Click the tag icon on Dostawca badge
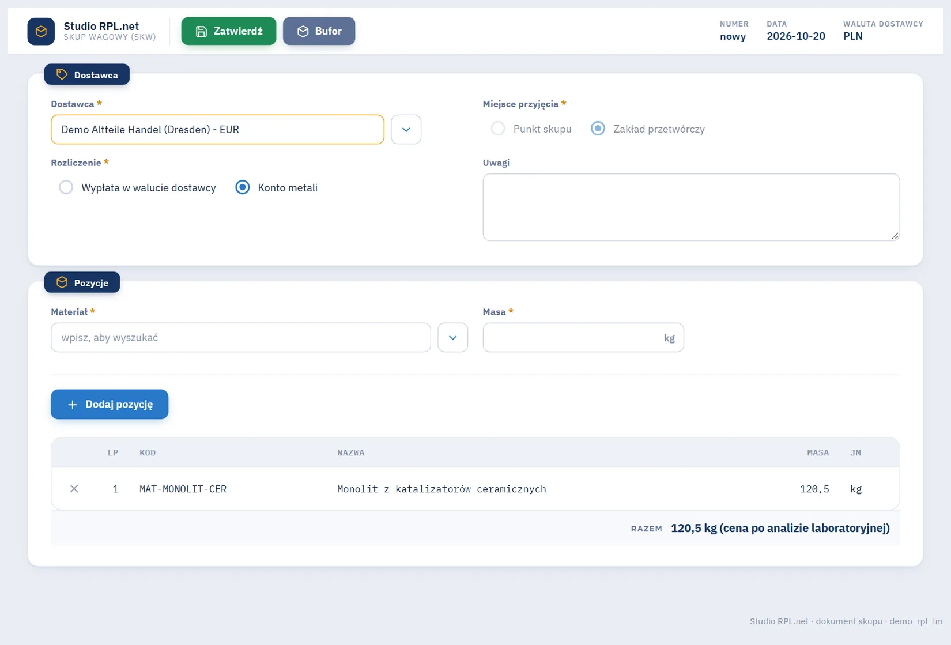 tap(62, 74)
